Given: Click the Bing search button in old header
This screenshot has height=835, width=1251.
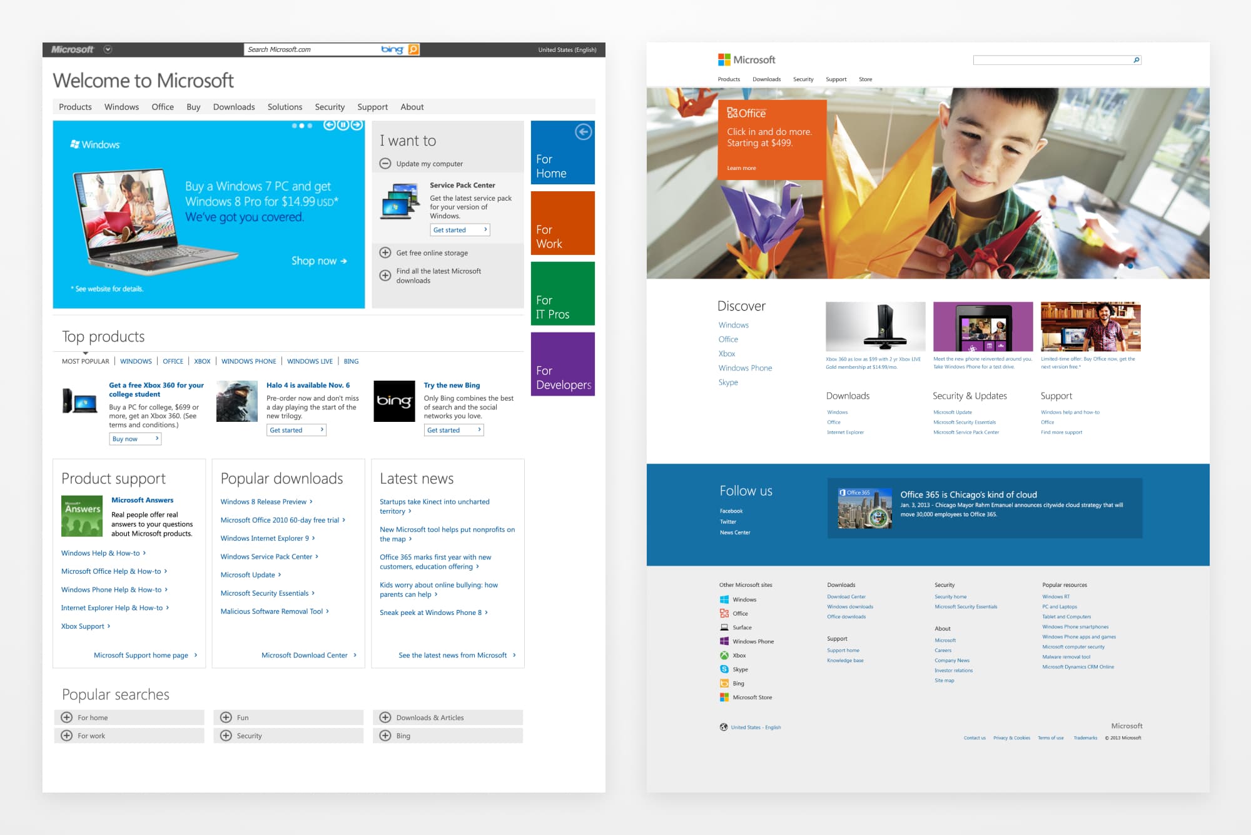Looking at the screenshot, I should [413, 49].
